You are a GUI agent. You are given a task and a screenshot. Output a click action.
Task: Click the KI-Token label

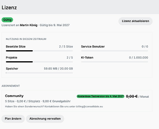(87, 57)
